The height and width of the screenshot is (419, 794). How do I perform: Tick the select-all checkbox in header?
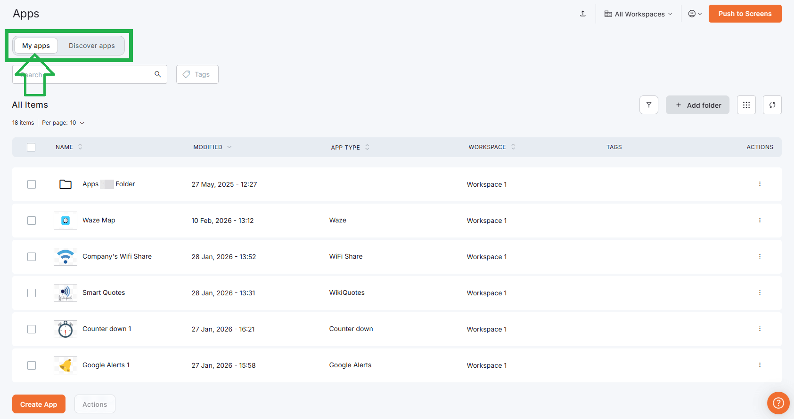tap(31, 147)
